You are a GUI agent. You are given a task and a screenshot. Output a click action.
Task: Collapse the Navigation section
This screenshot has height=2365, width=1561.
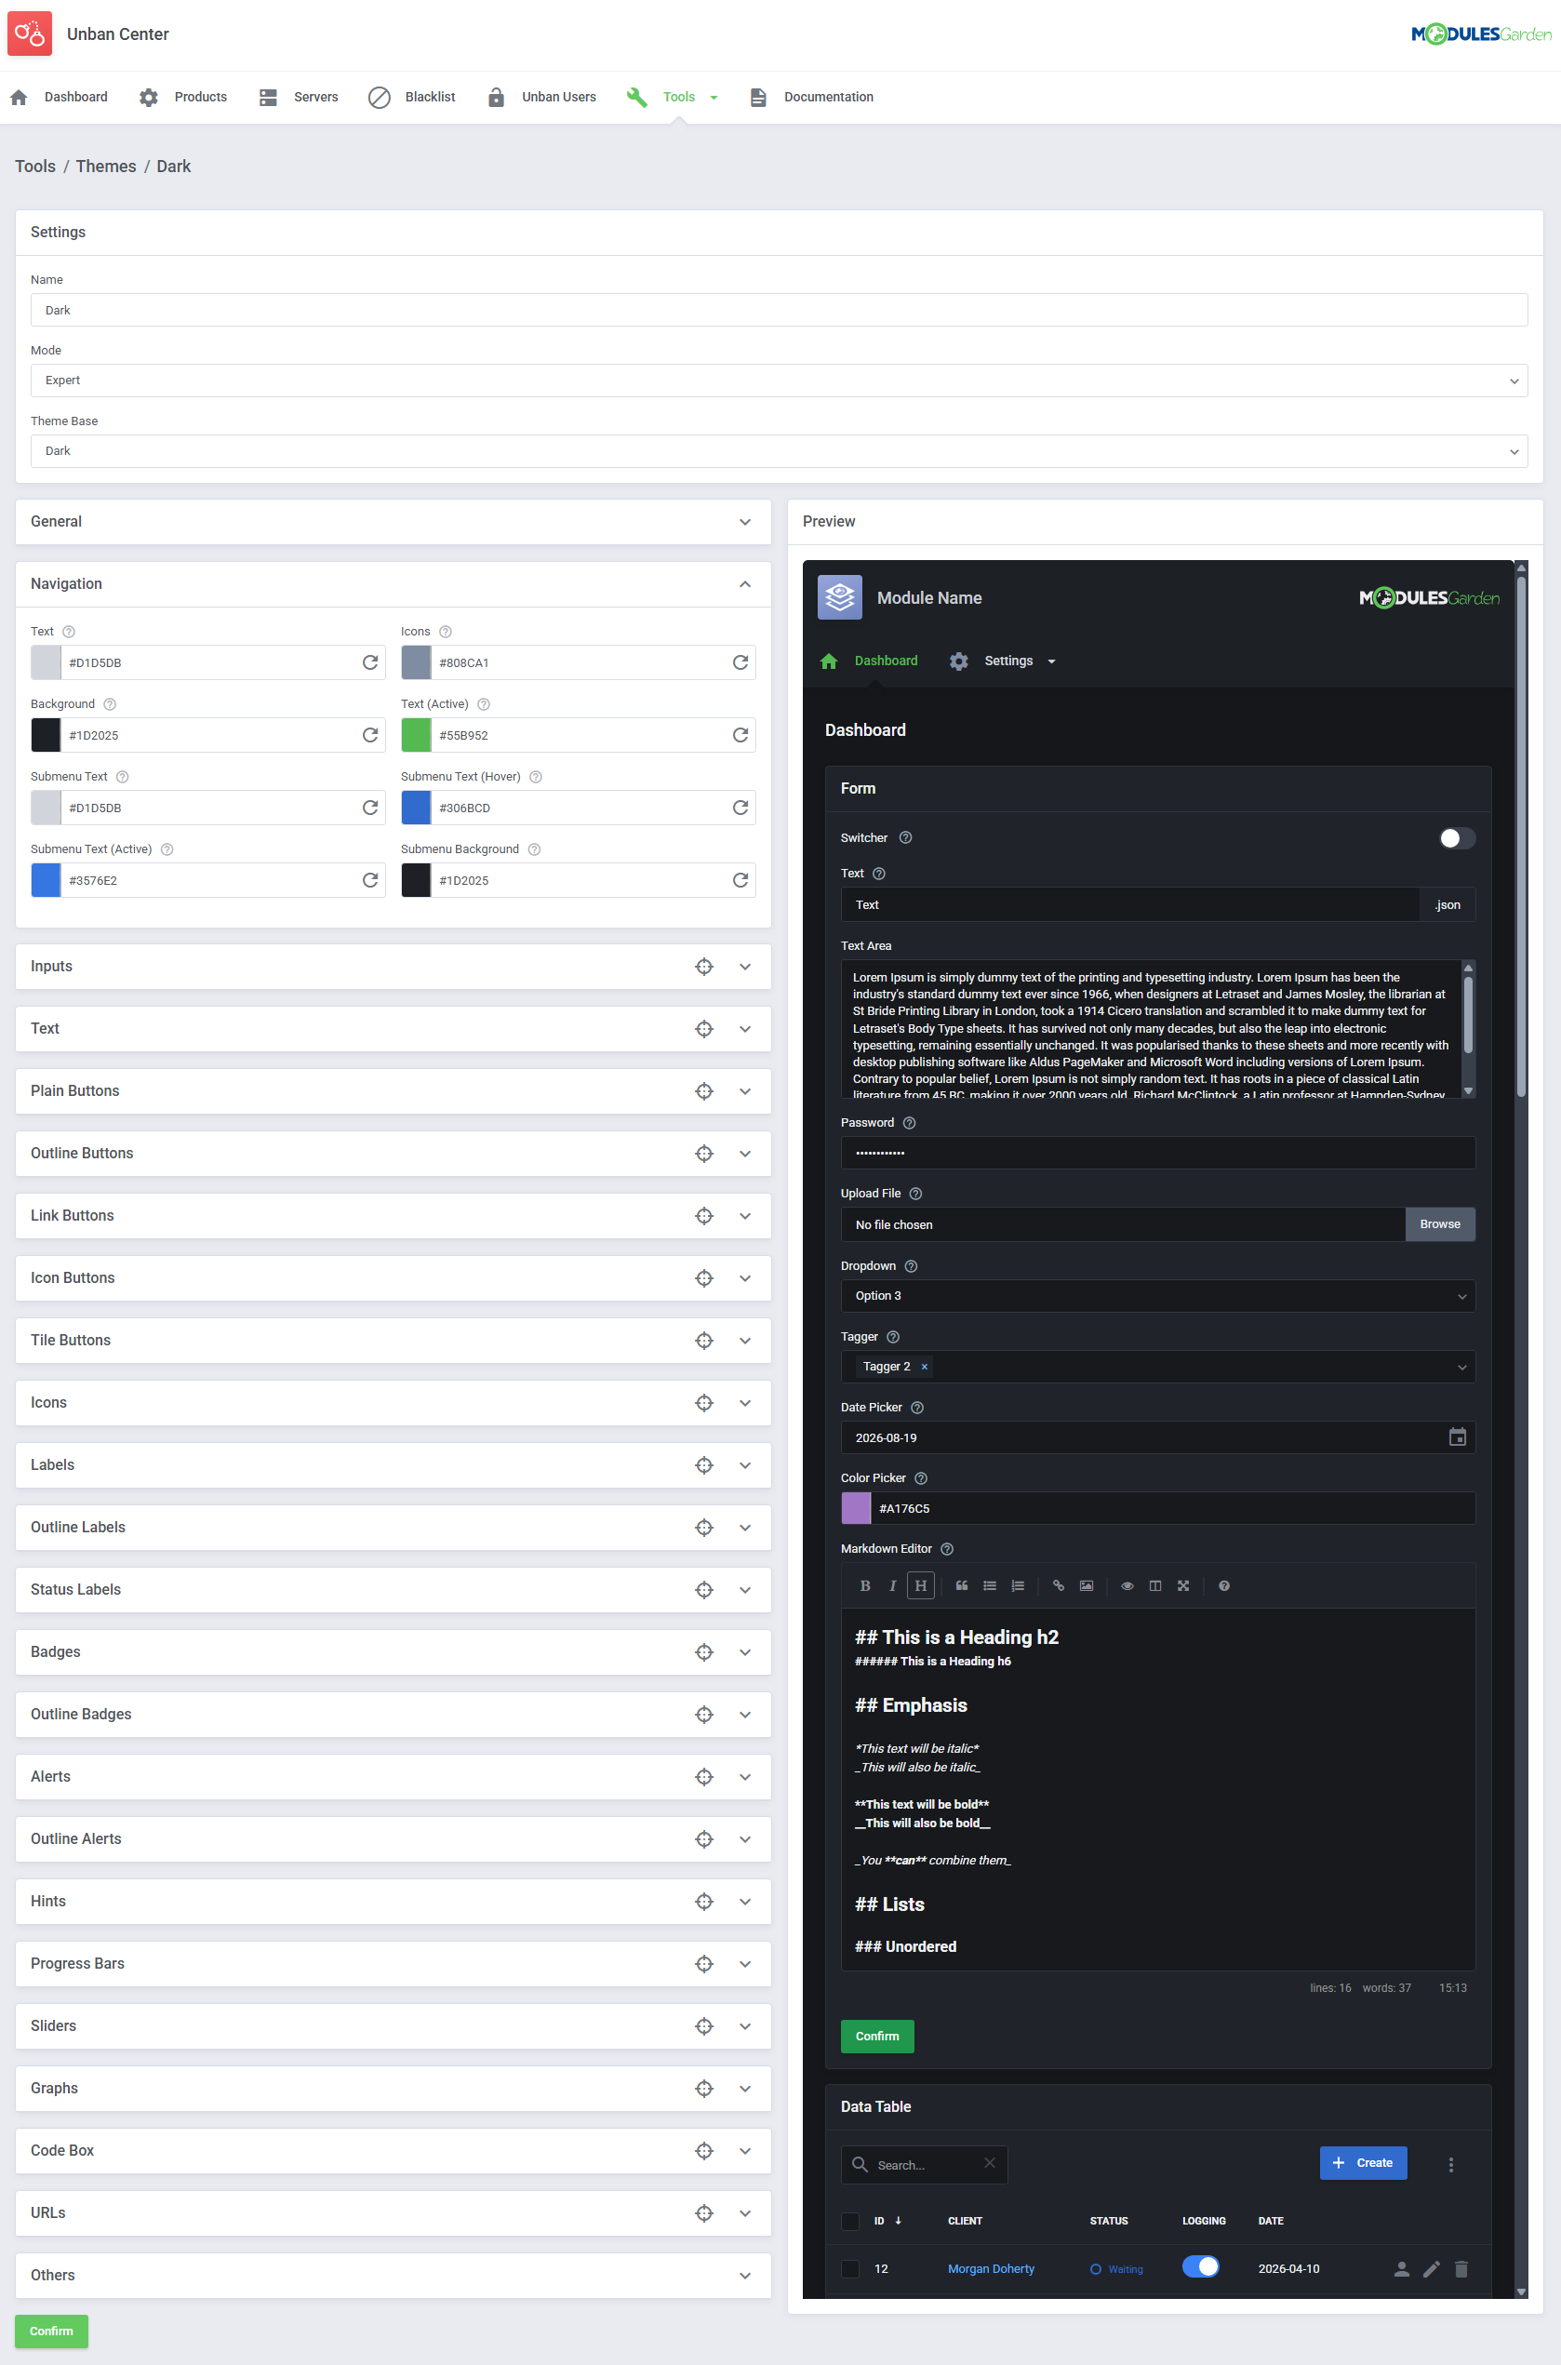(744, 584)
